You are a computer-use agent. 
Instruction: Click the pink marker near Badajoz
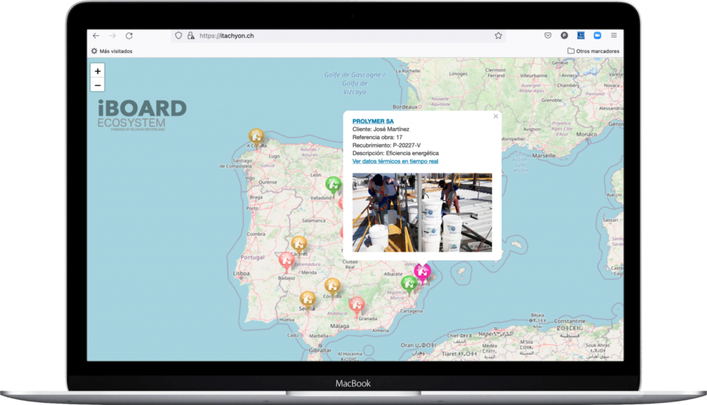coord(287,260)
